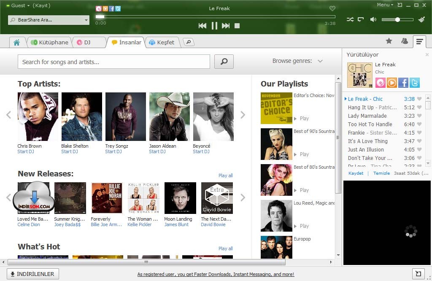Screen dimensions: 432x281
Task: Stop playback with the square button
Action: click(237, 26)
